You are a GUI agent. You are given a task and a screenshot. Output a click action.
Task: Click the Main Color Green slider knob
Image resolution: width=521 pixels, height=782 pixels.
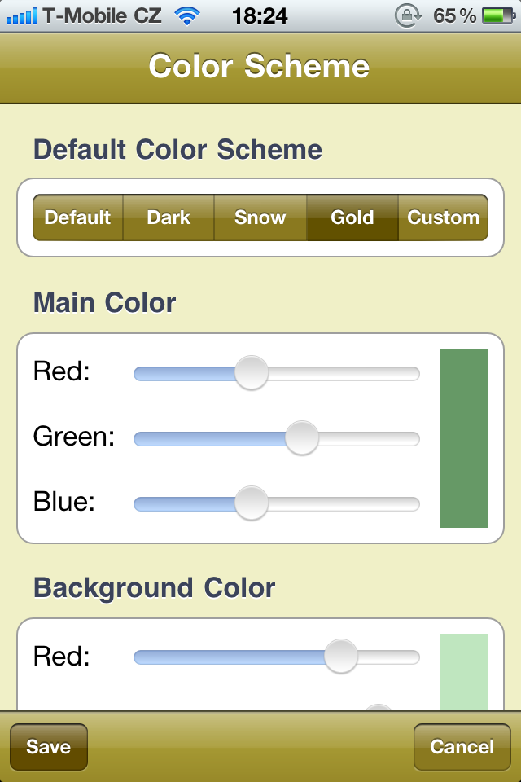click(302, 438)
